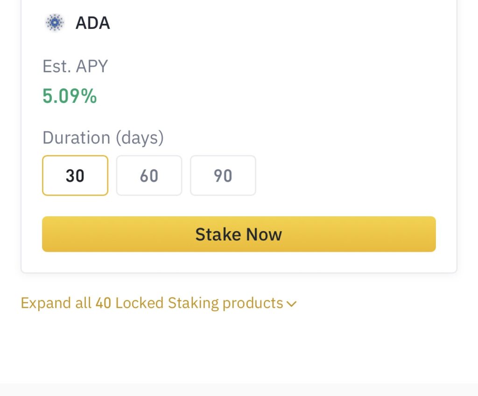Image resolution: width=478 pixels, height=396 pixels.
Task: Click the green 5.09% APY value
Action: 70,96
